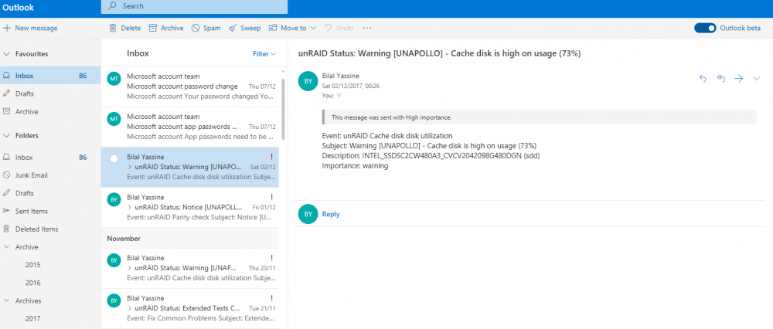Click the High importance notice banner
The width and height of the screenshot is (773, 329).
[538, 117]
